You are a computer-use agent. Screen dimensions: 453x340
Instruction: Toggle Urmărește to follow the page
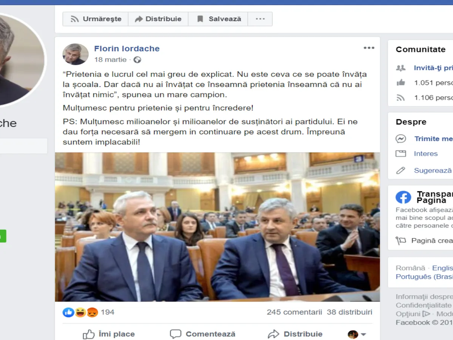coord(96,19)
